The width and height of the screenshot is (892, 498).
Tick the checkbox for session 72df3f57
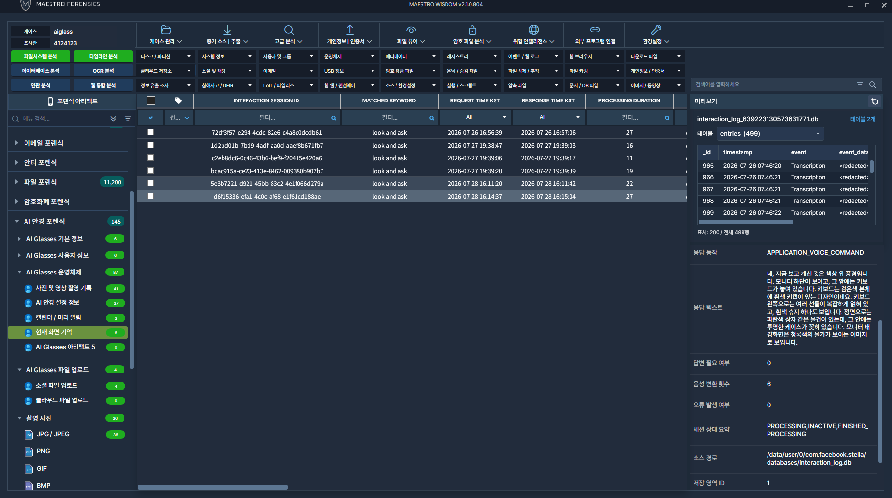150,132
